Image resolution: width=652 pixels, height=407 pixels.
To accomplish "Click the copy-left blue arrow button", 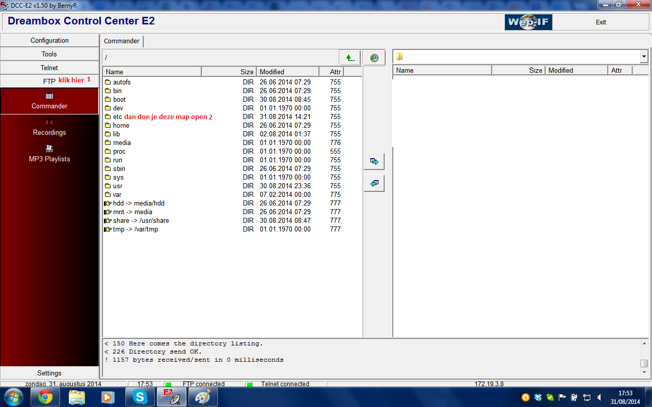I will coord(374,183).
